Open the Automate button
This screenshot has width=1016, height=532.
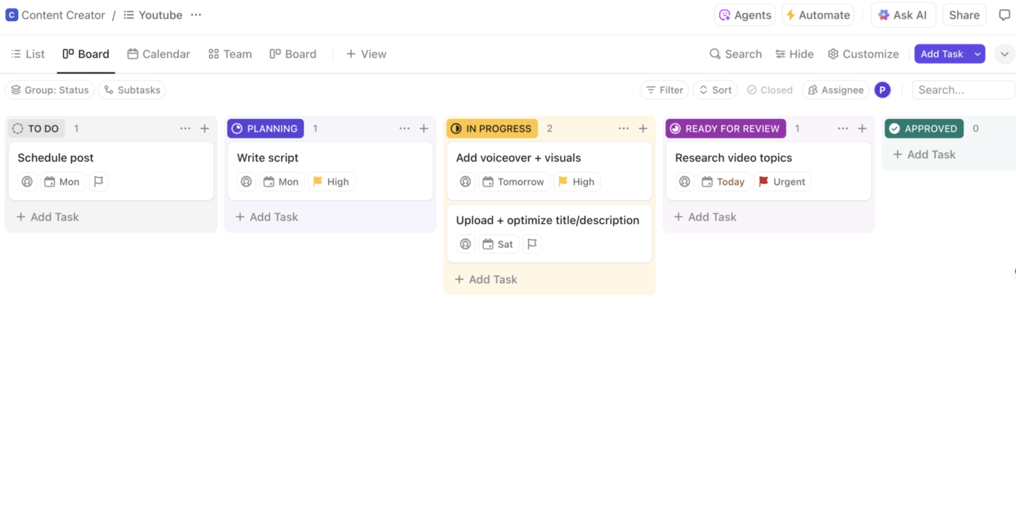click(818, 14)
